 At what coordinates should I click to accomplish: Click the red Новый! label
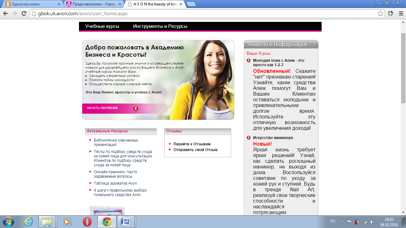[x=263, y=144]
